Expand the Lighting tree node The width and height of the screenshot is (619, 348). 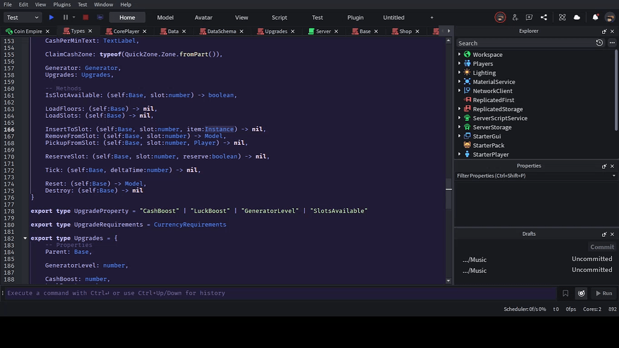459,72
